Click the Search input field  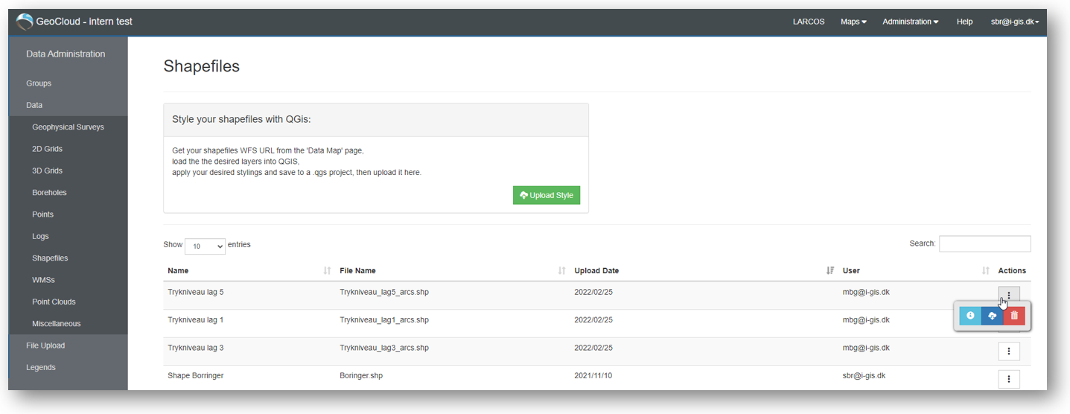(x=984, y=243)
